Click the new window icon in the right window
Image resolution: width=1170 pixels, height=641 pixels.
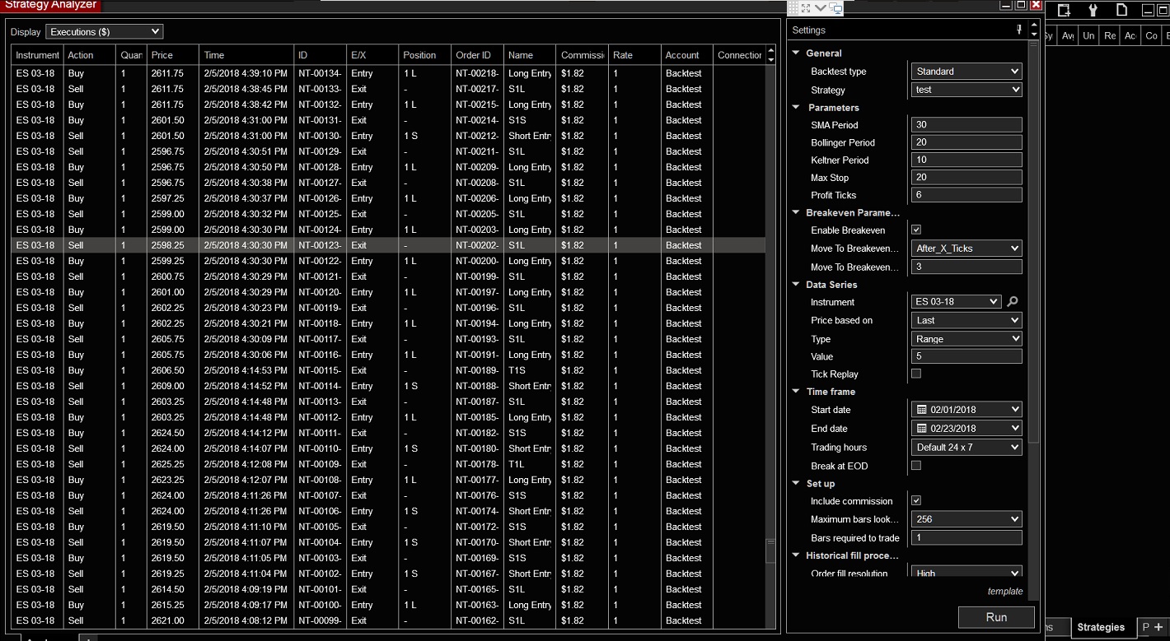(1064, 10)
